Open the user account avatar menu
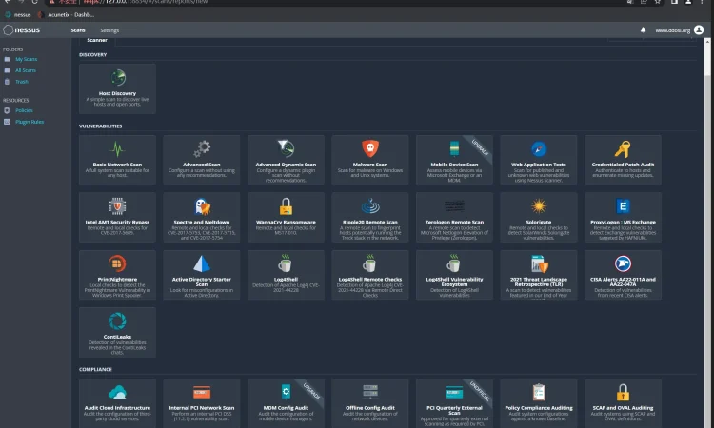The height and width of the screenshot is (428, 714). [699, 30]
